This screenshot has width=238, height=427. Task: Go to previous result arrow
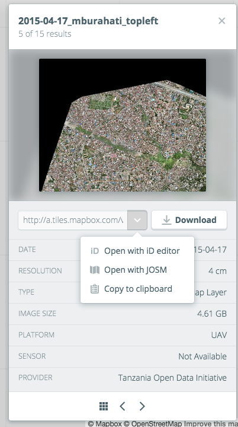tap(123, 406)
